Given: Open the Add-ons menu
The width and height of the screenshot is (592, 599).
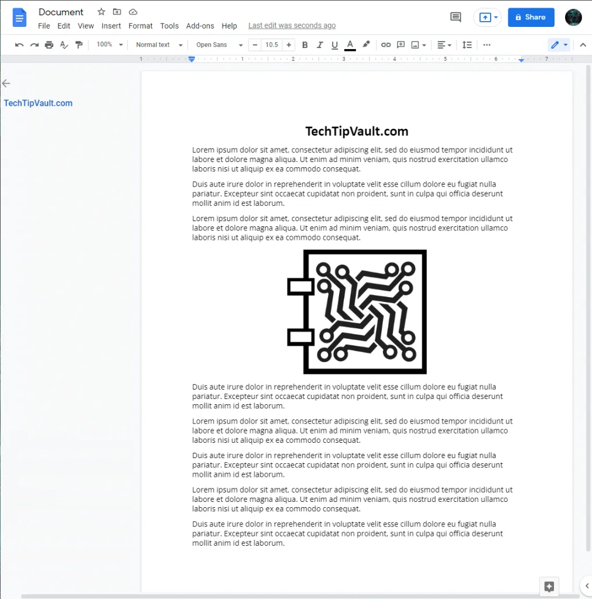Looking at the screenshot, I should coord(200,26).
